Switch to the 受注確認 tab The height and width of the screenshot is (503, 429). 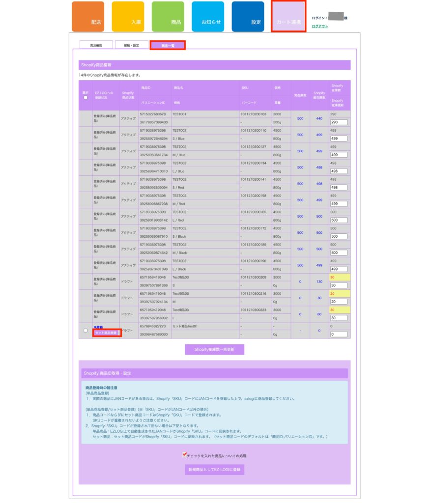pos(96,45)
